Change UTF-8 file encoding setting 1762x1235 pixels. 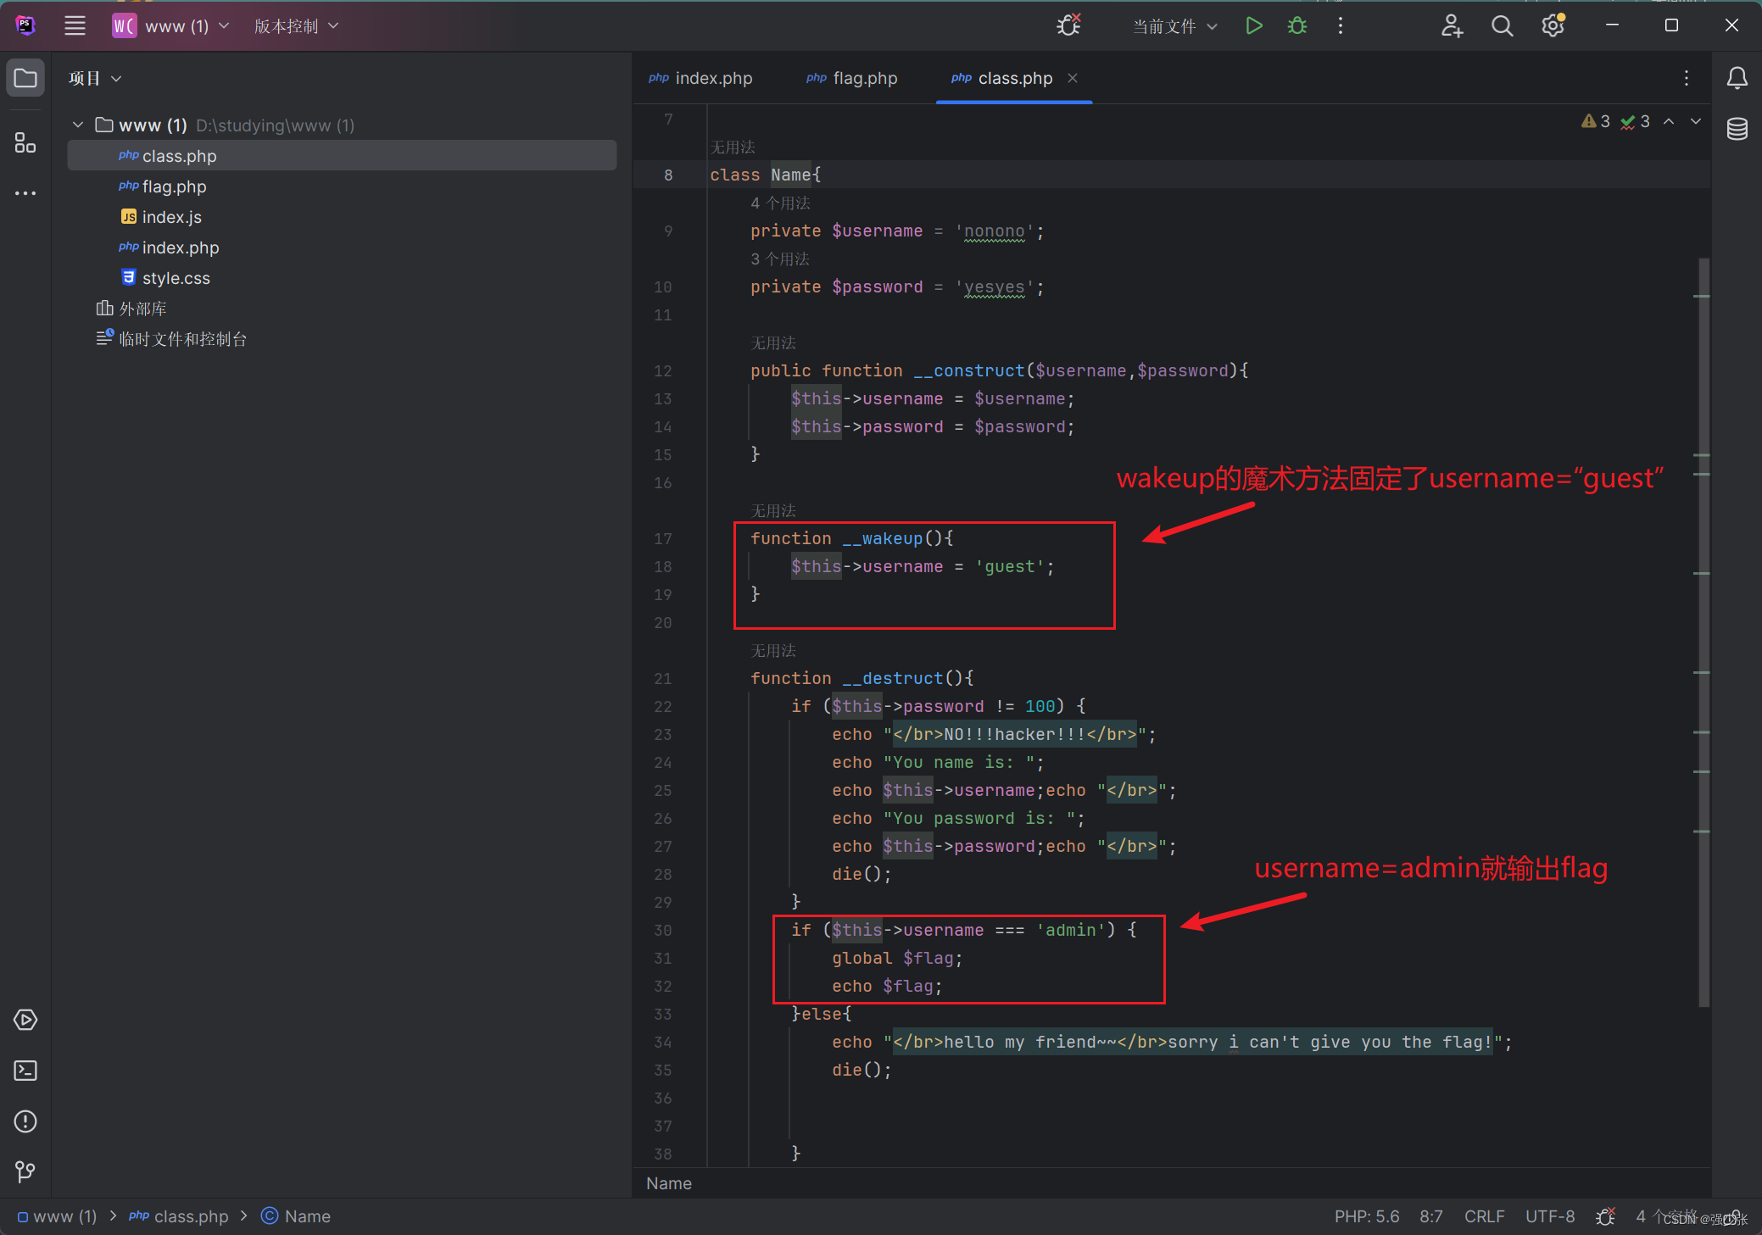coord(1550,1216)
